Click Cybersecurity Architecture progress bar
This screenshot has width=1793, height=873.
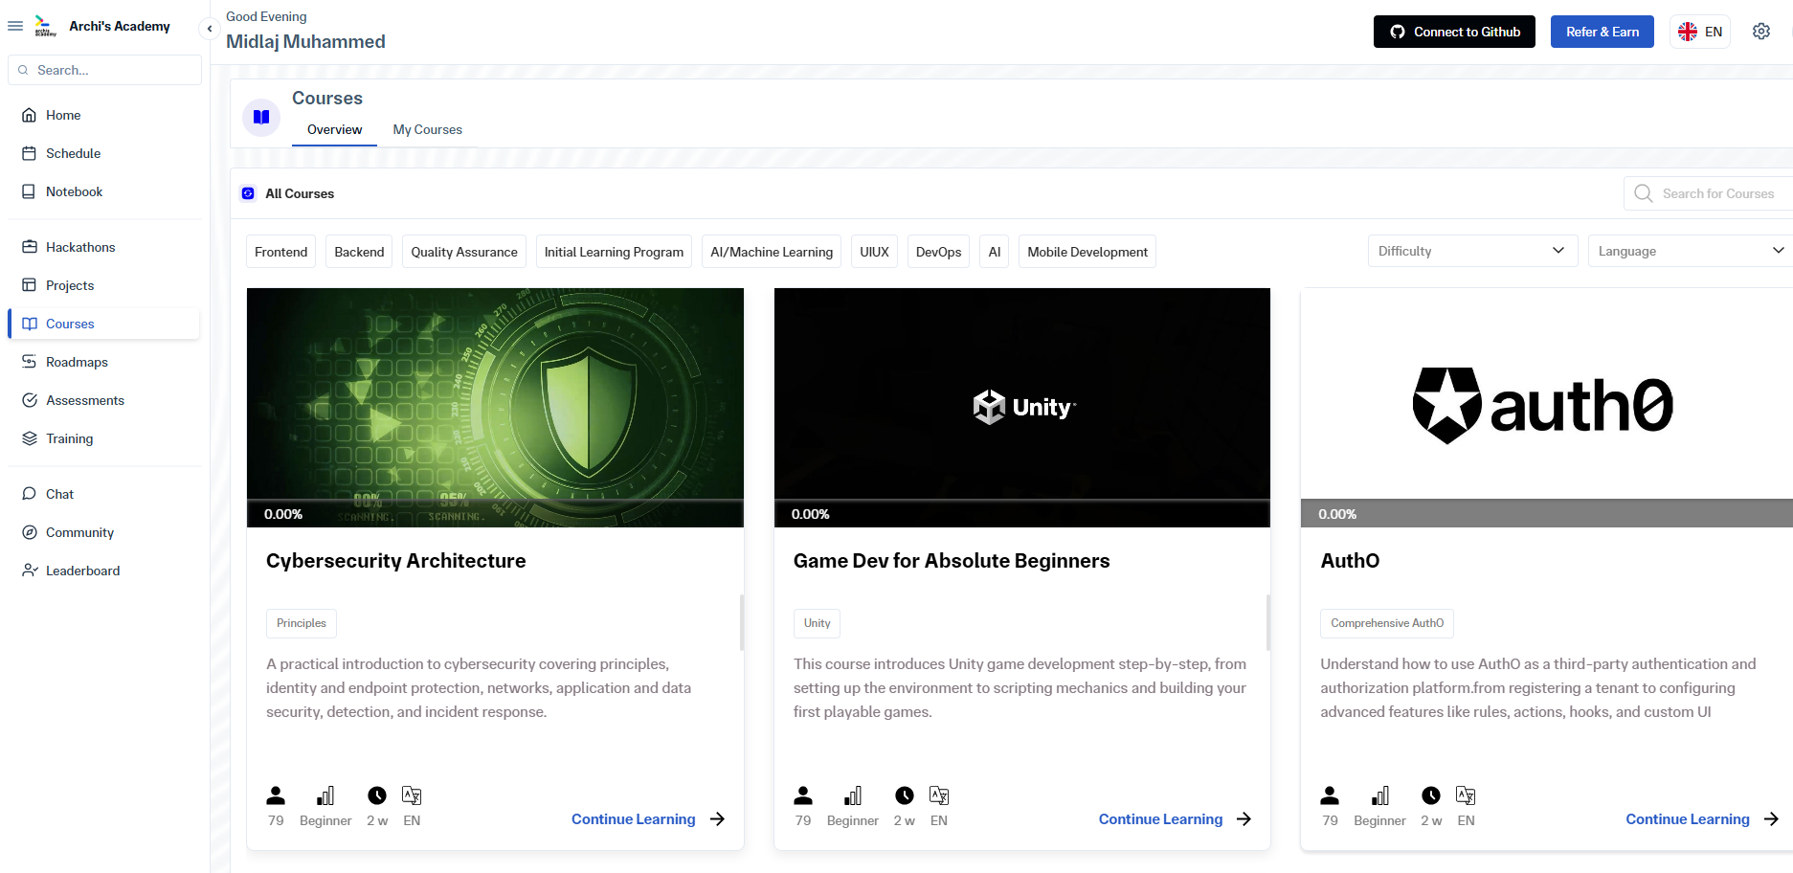[495, 514]
